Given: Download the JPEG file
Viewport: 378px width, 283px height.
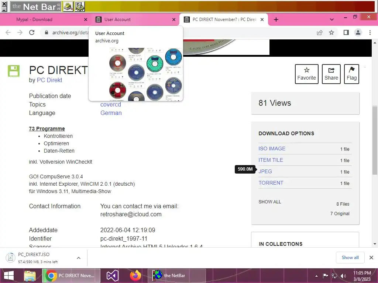Looking at the screenshot, I should [265, 171].
